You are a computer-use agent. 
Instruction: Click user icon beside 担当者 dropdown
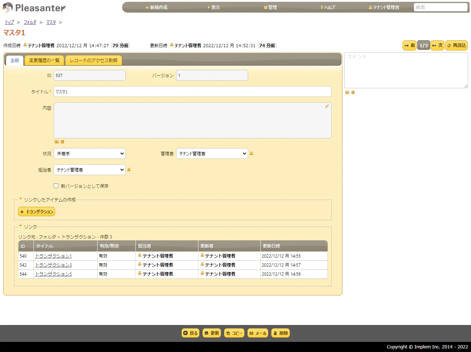(129, 170)
